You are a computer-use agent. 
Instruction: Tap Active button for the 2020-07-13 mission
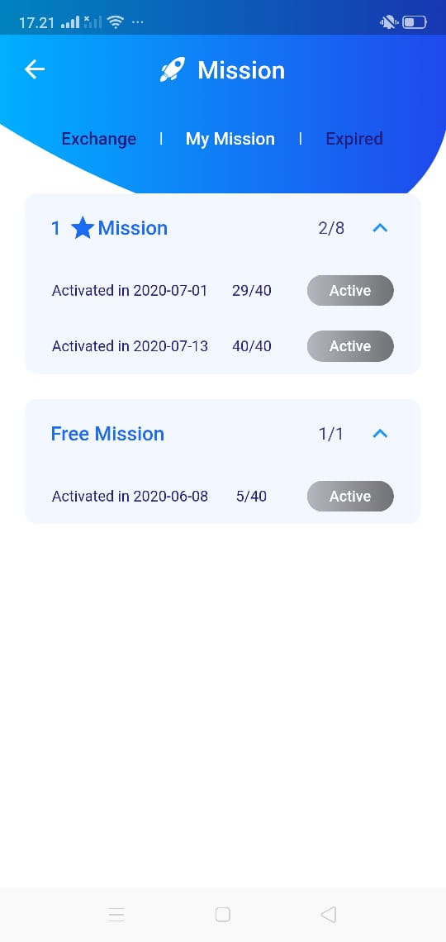tap(350, 346)
